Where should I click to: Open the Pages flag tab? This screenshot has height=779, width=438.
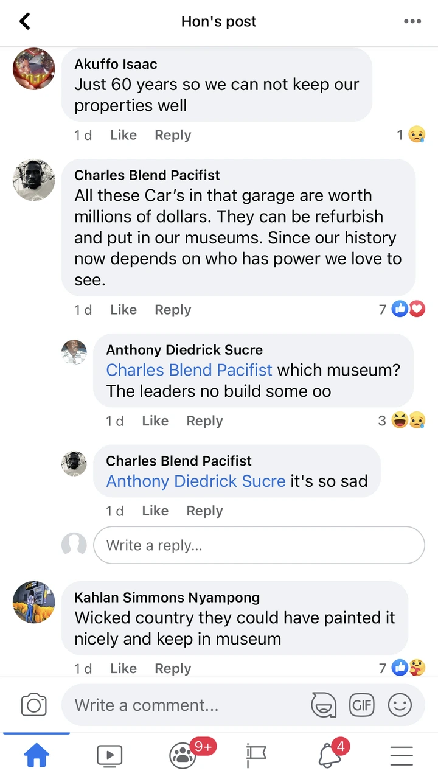coord(255,756)
